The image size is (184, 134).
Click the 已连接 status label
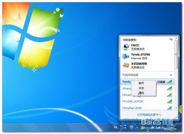point(161,82)
